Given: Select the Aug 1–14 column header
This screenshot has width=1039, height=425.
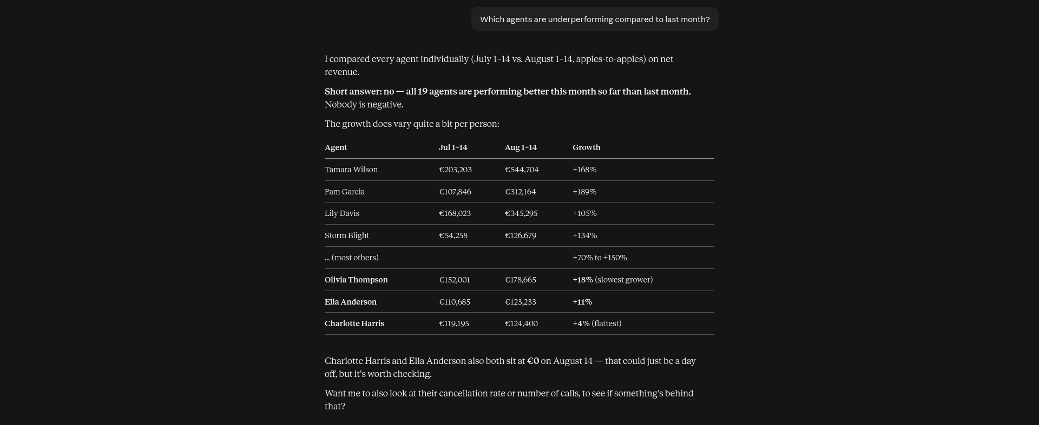Looking at the screenshot, I should (521, 147).
